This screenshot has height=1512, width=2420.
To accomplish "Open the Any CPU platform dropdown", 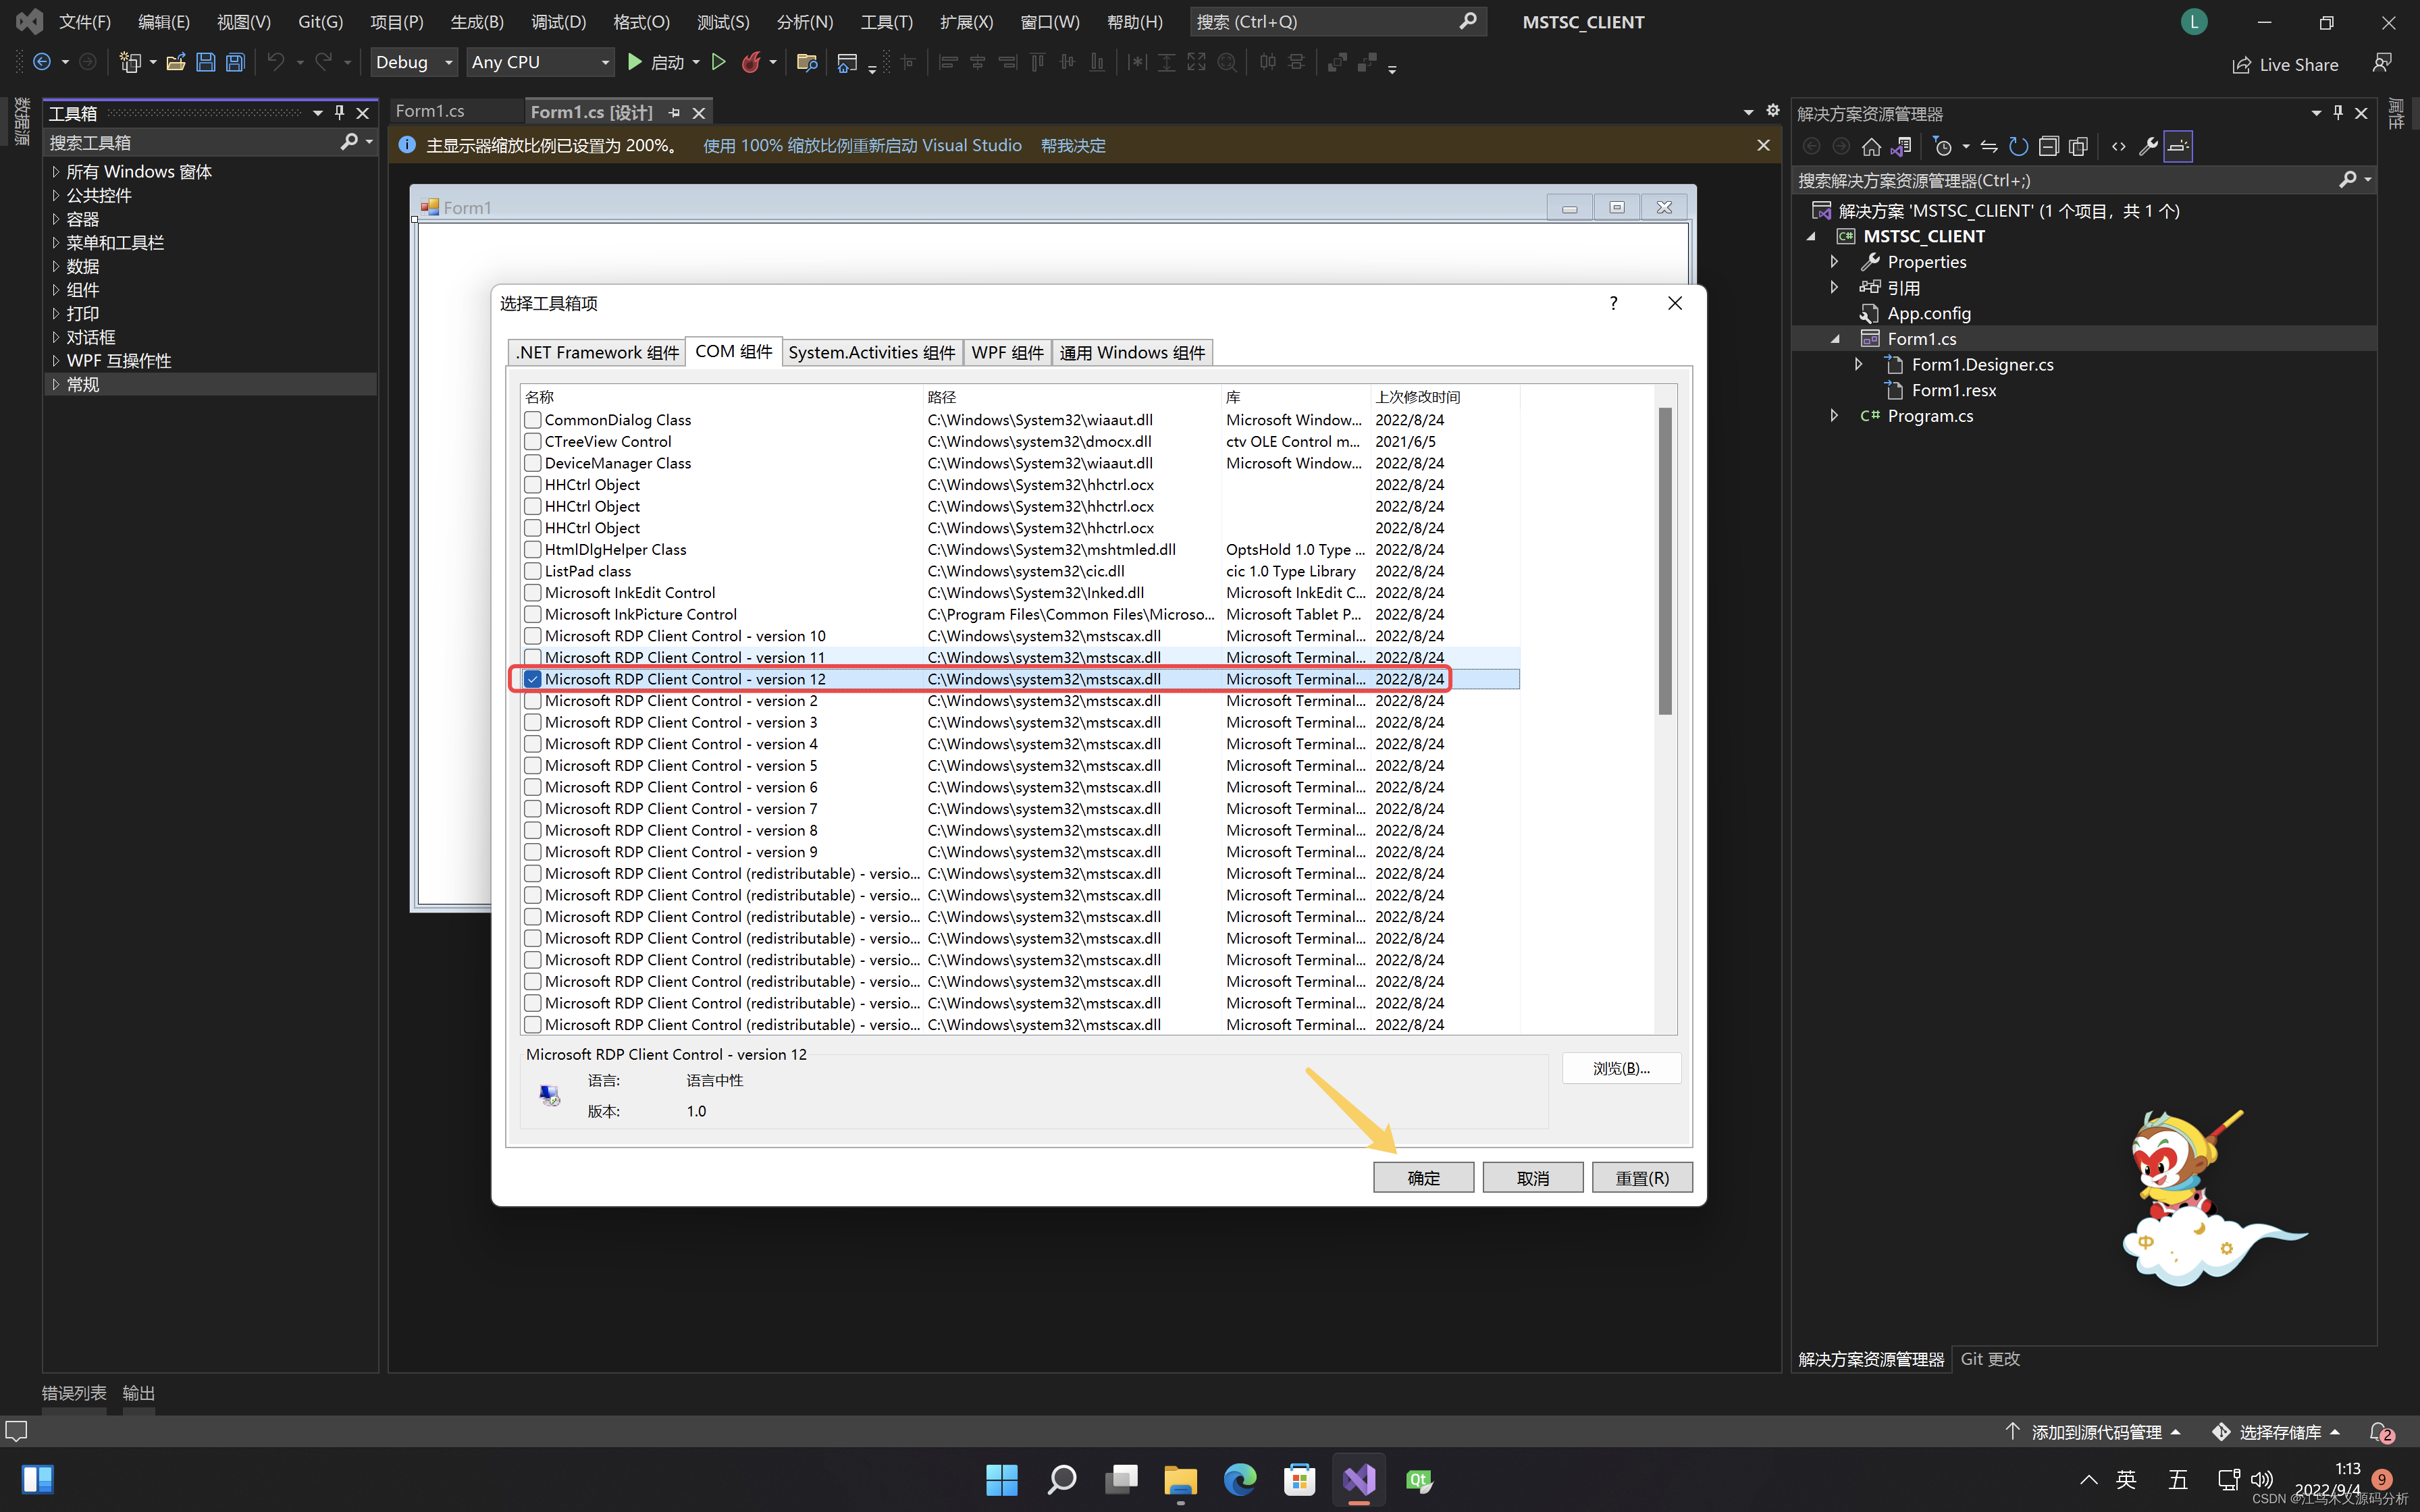I will pos(540,62).
